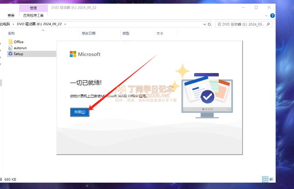
Task: Click the autorun file name
Action: [x=20, y=48]
